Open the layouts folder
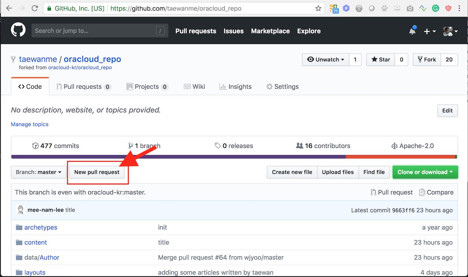This screenshot has height=277, width=468. click(35, 272)
